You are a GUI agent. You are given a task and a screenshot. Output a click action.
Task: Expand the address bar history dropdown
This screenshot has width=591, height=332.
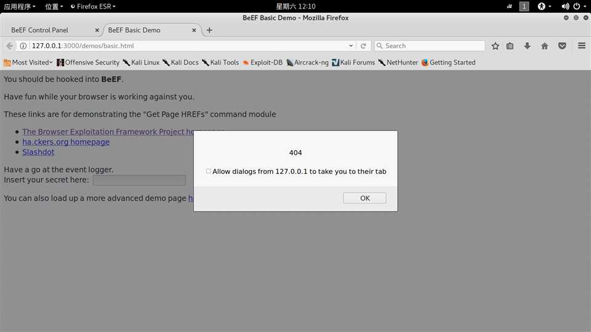[x=351, y=46]
